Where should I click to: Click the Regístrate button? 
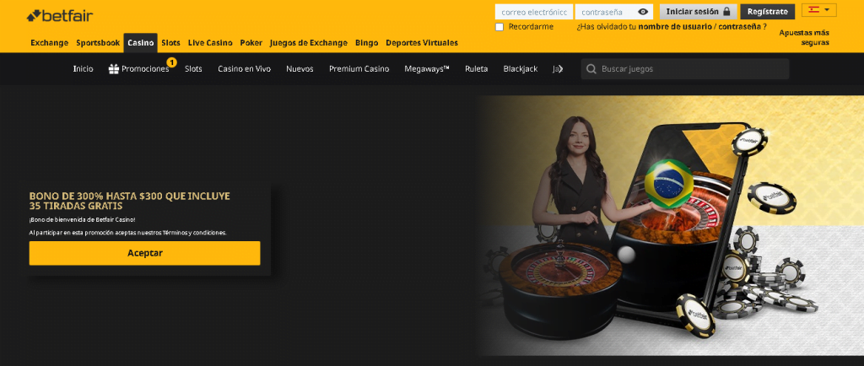[x=768, y=12]
